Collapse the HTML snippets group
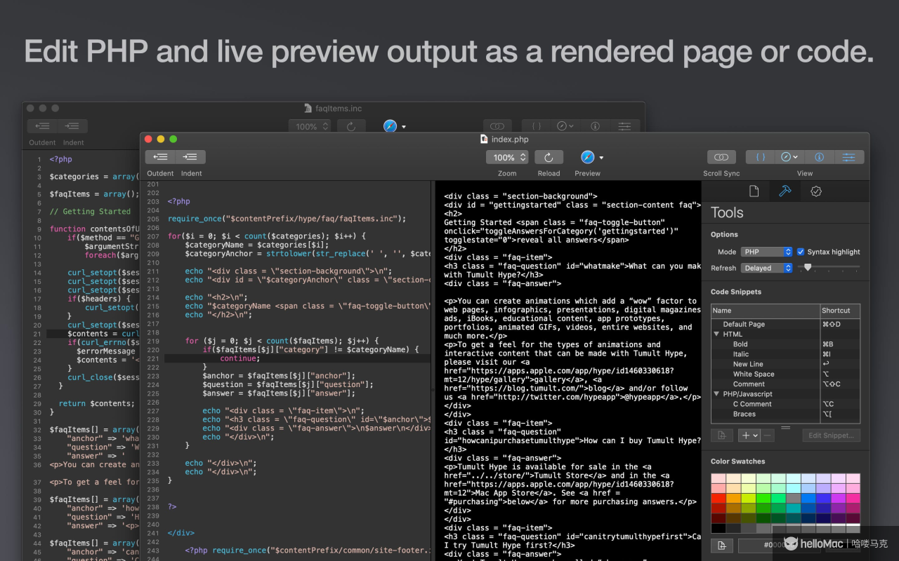The height and width of the screenshot is (561, 899). (716, 334)
